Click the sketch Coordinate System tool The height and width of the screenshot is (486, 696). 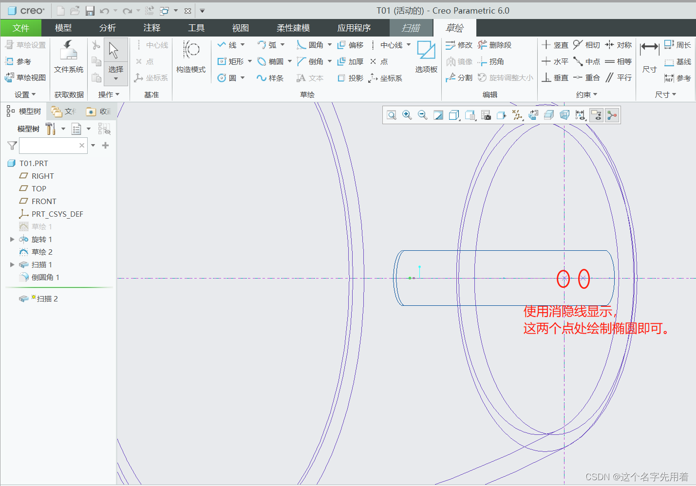coord(385,78)
